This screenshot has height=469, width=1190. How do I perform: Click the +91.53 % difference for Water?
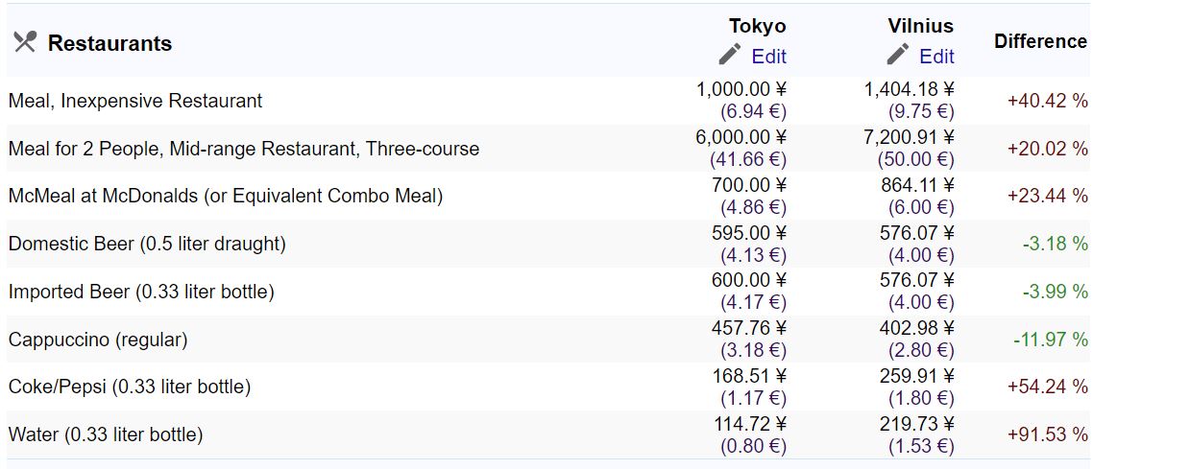[1047, 434]
